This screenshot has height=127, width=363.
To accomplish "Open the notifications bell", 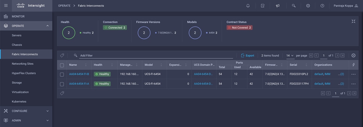I will (x=248, y=6).
